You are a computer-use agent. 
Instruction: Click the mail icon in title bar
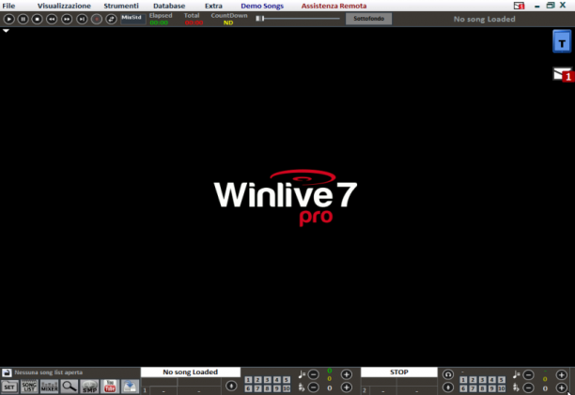click(519, 6)
